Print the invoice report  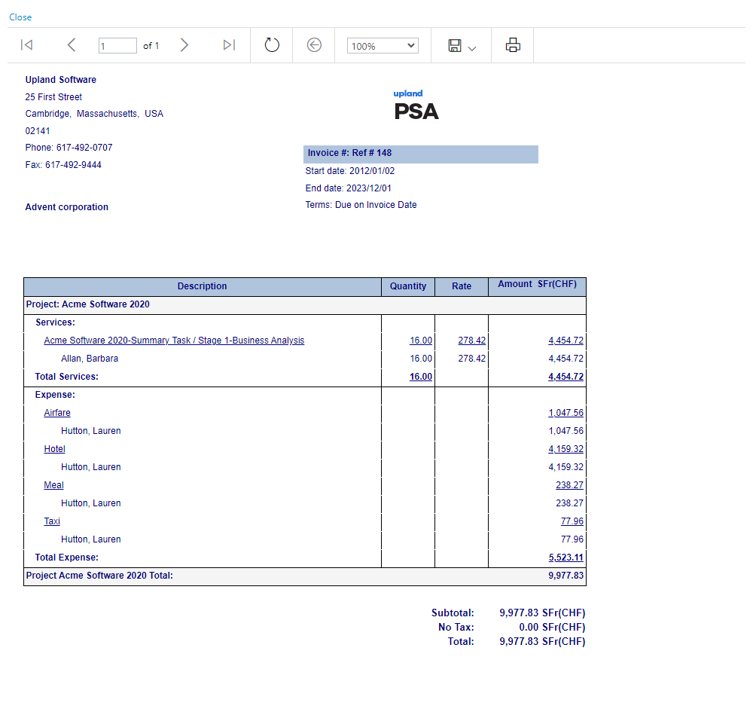[513, 45]
